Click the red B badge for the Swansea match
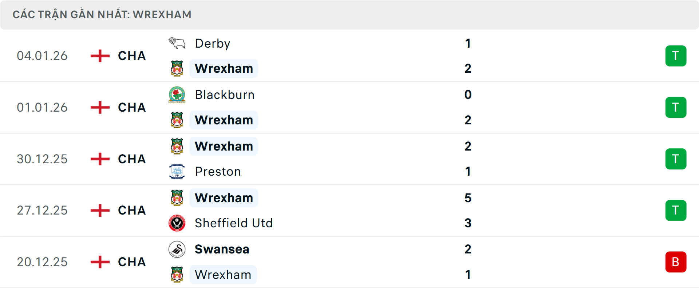699x288 pixels. point(676,262)
